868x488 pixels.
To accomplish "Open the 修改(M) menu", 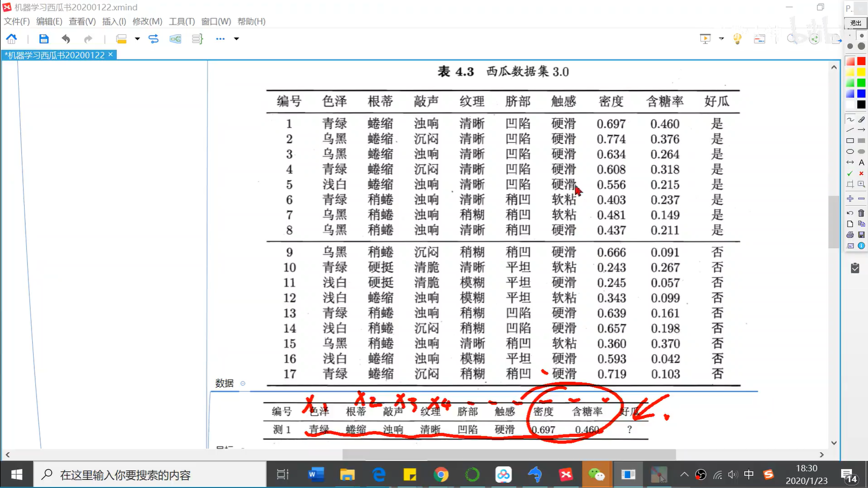I will tap(147, 21).
